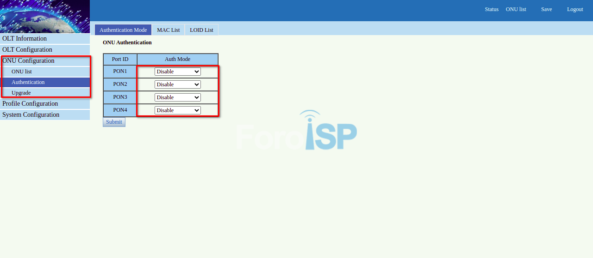Switch to the MAC List tab
593x258 pixels.
pos(168,30)
